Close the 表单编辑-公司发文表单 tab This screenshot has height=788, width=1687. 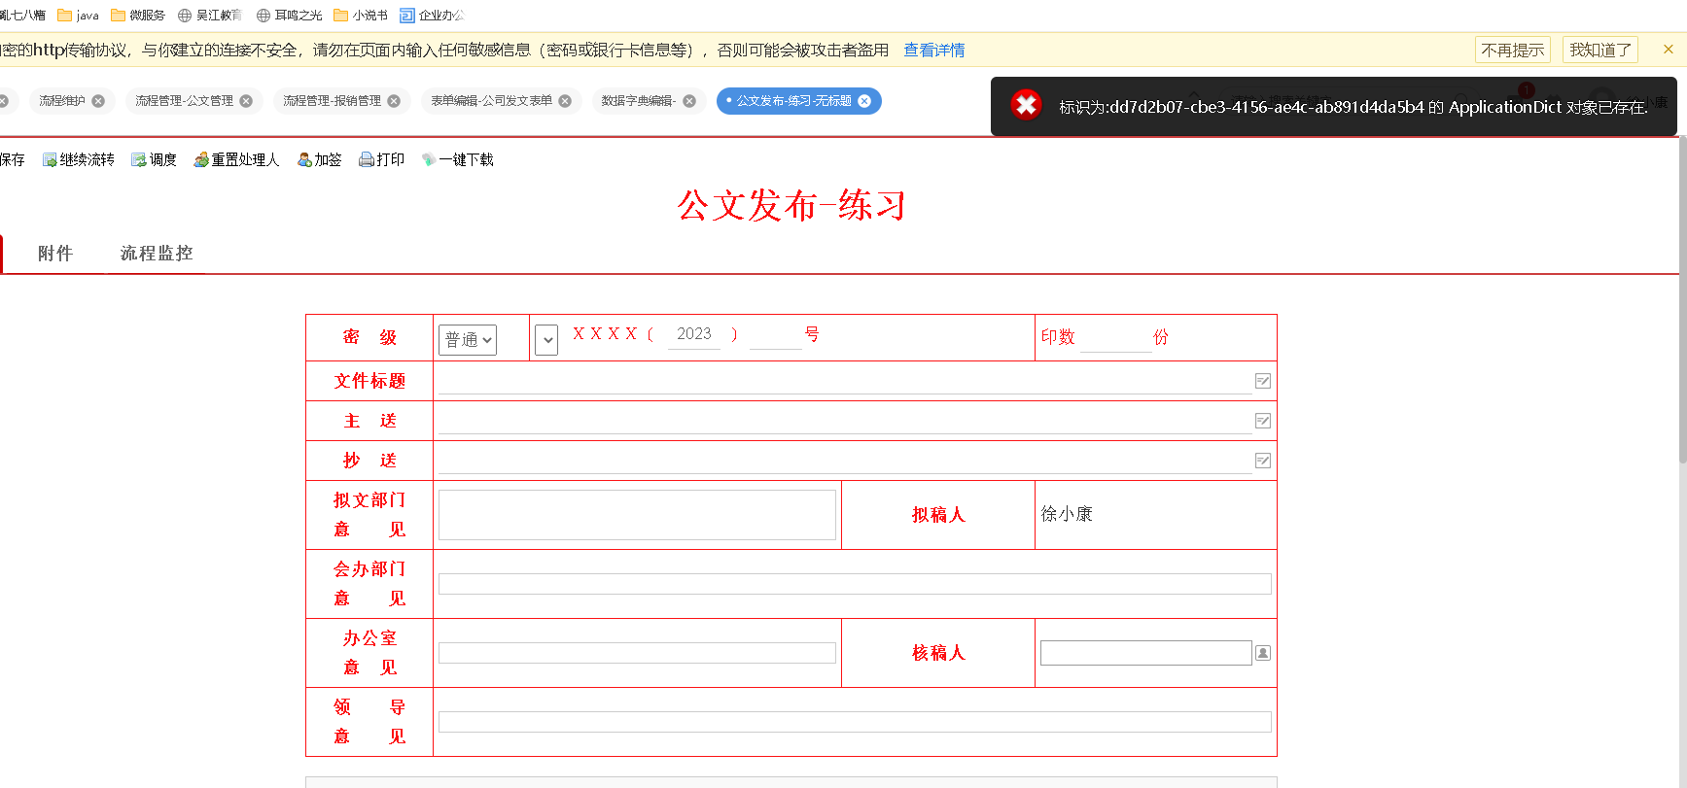565,101
